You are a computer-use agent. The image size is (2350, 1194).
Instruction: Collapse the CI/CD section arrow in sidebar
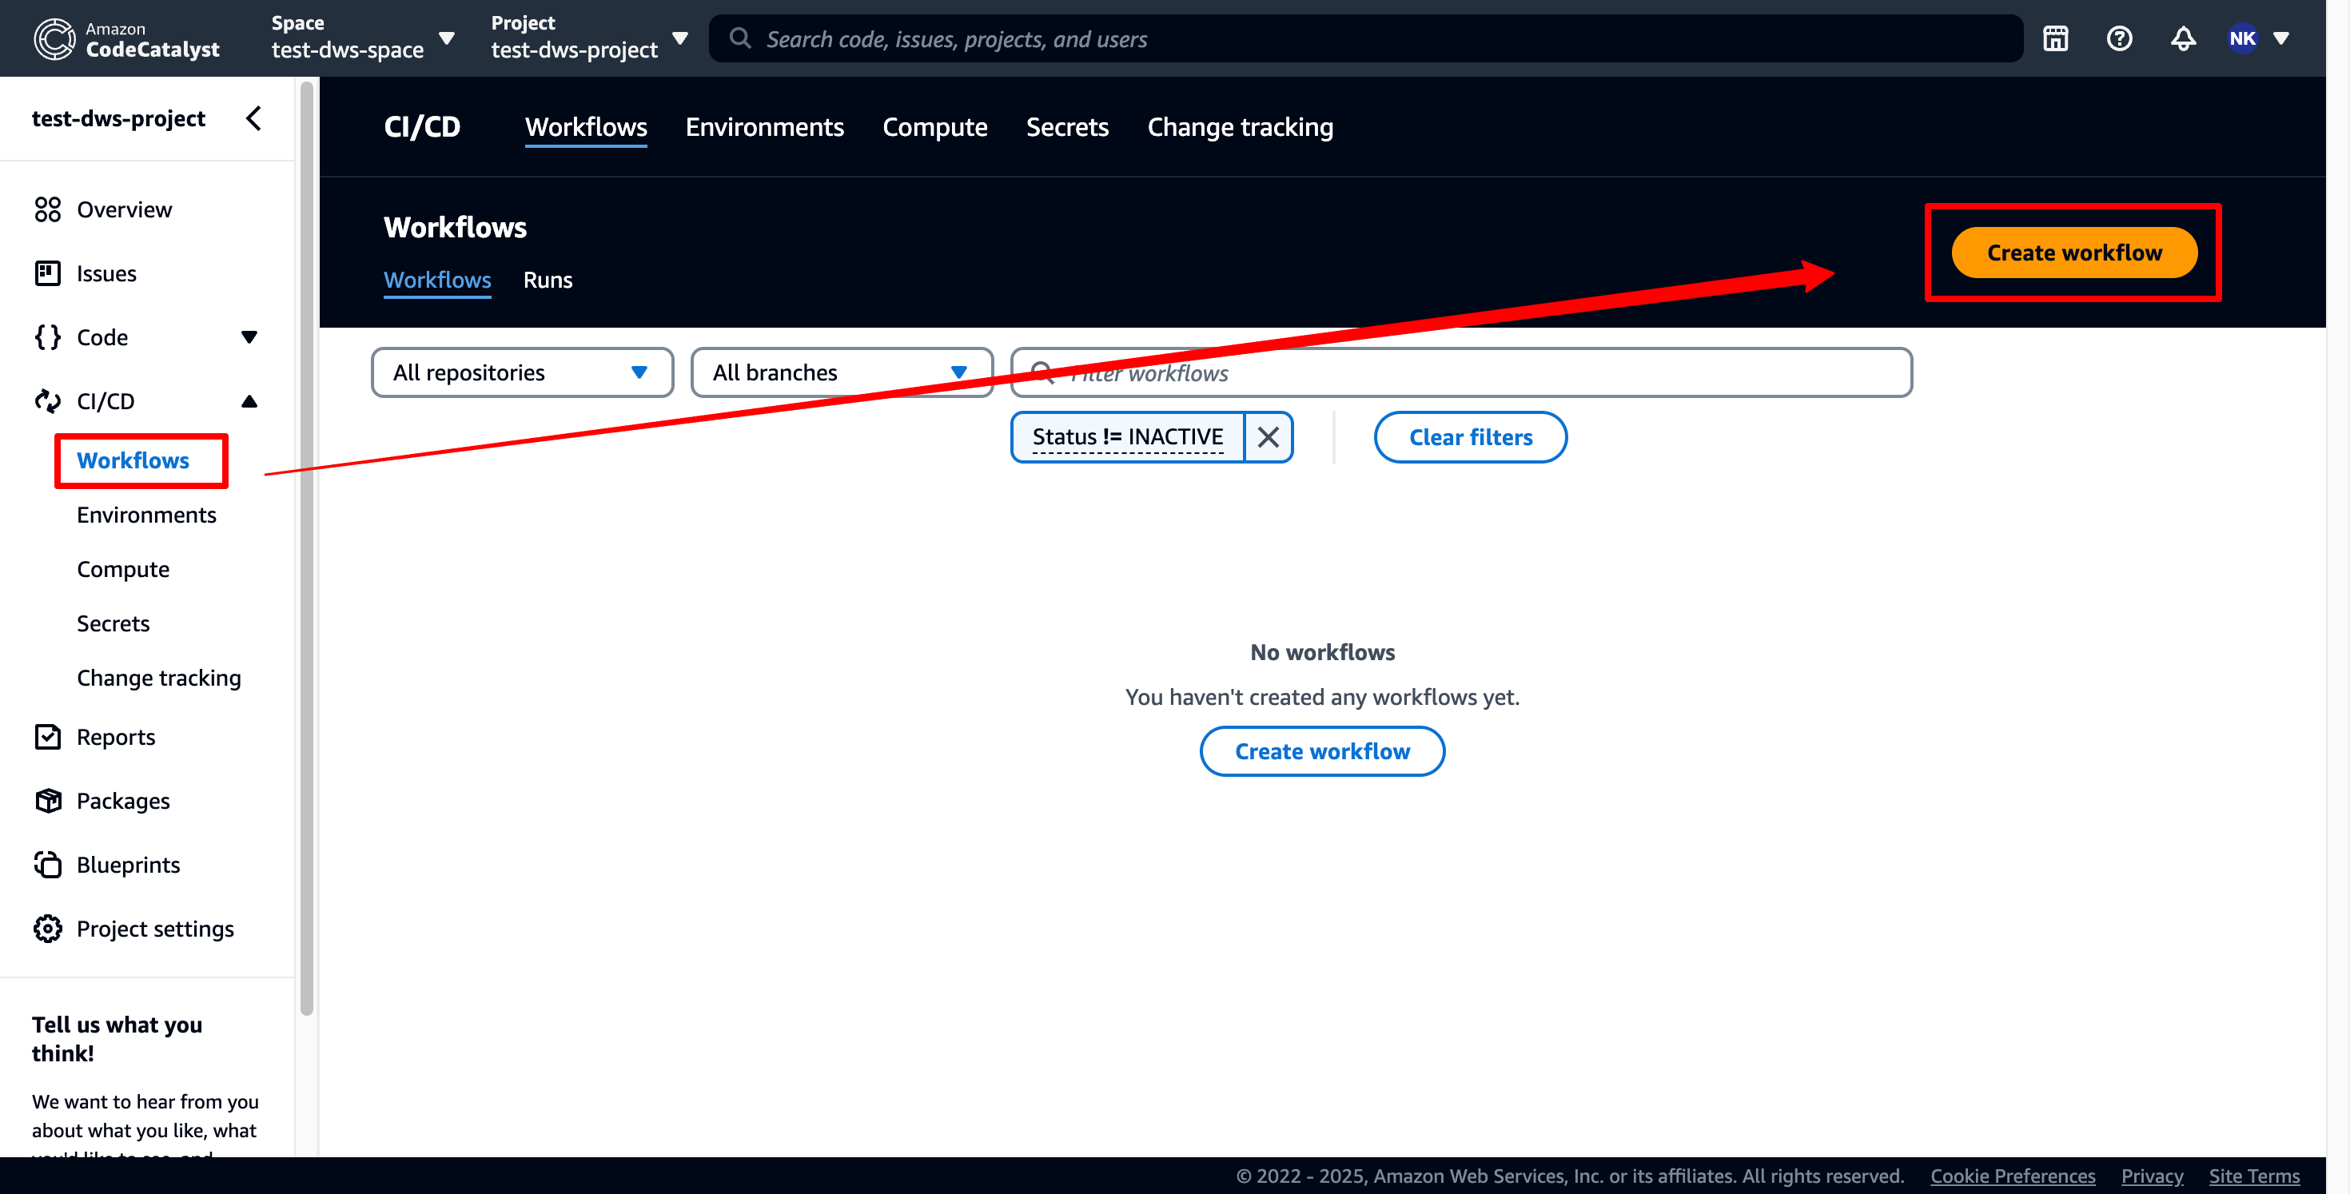[x=249, y=401]
